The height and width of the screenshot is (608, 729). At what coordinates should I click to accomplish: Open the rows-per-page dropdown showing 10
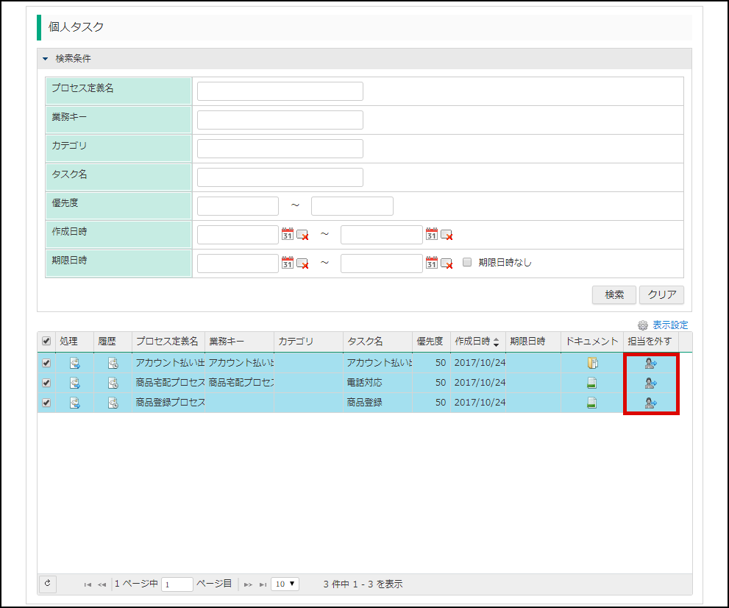285,584
